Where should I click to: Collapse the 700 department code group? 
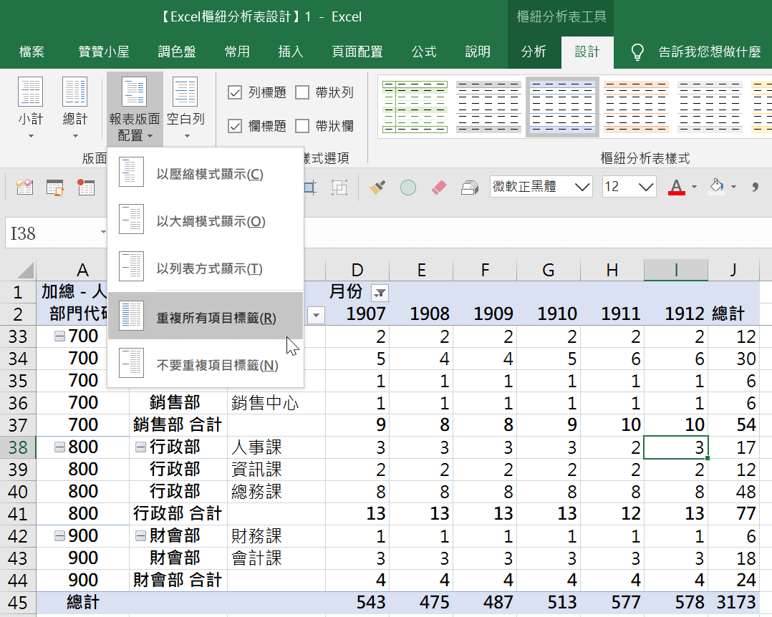(59, 336)
